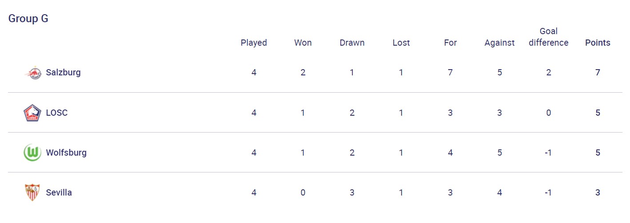Click the Sevilla club crest icon
Viewport: 630px width, 223px height.
click(x=32, y=192)
